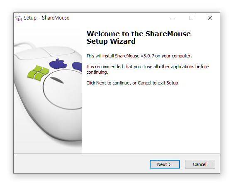Minimize the Setup - ShareMouse window

click(x=173, y=18)
